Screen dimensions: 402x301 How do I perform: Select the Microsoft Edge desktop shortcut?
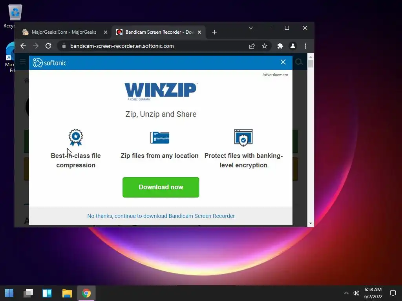coord(10,57)
